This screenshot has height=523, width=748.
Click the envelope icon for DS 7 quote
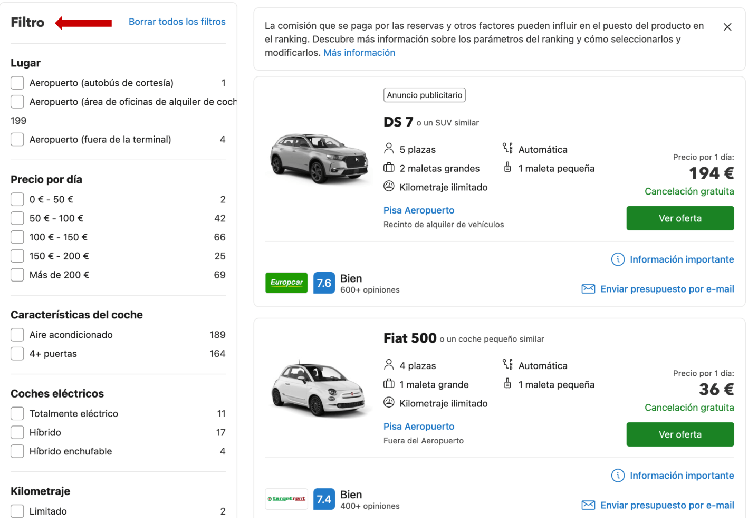point(588,289)
